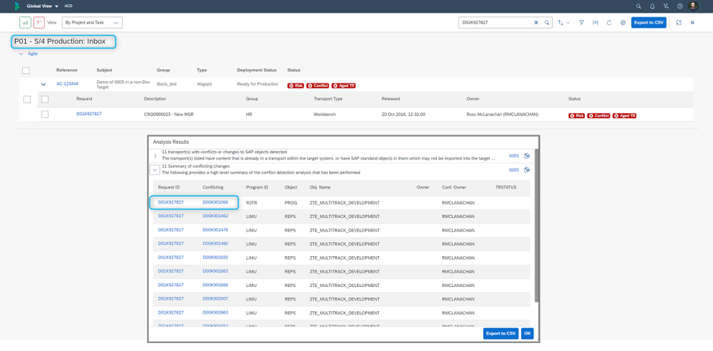Collapse the Summary of conflicting changes section
The height and width of the screenshot is (351, 713).
click(x=155, y=170)
